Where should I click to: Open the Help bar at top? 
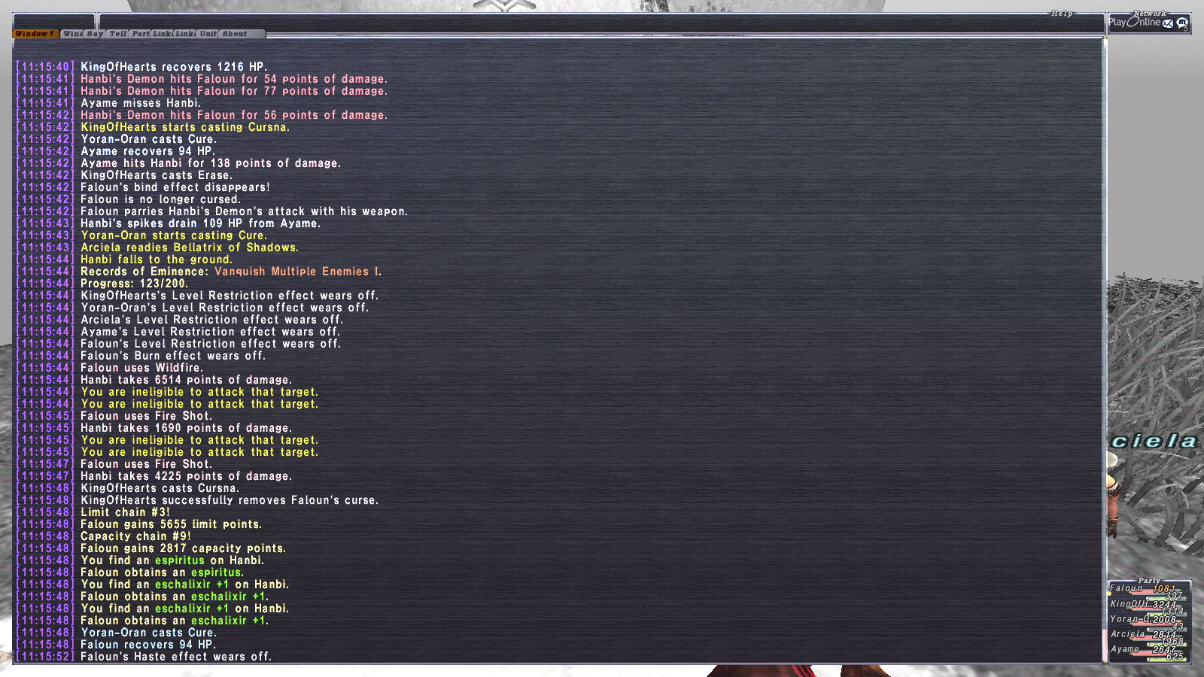pos(1062,14)
